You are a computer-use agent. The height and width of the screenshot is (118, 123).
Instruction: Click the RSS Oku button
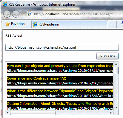tap(107, 56)
